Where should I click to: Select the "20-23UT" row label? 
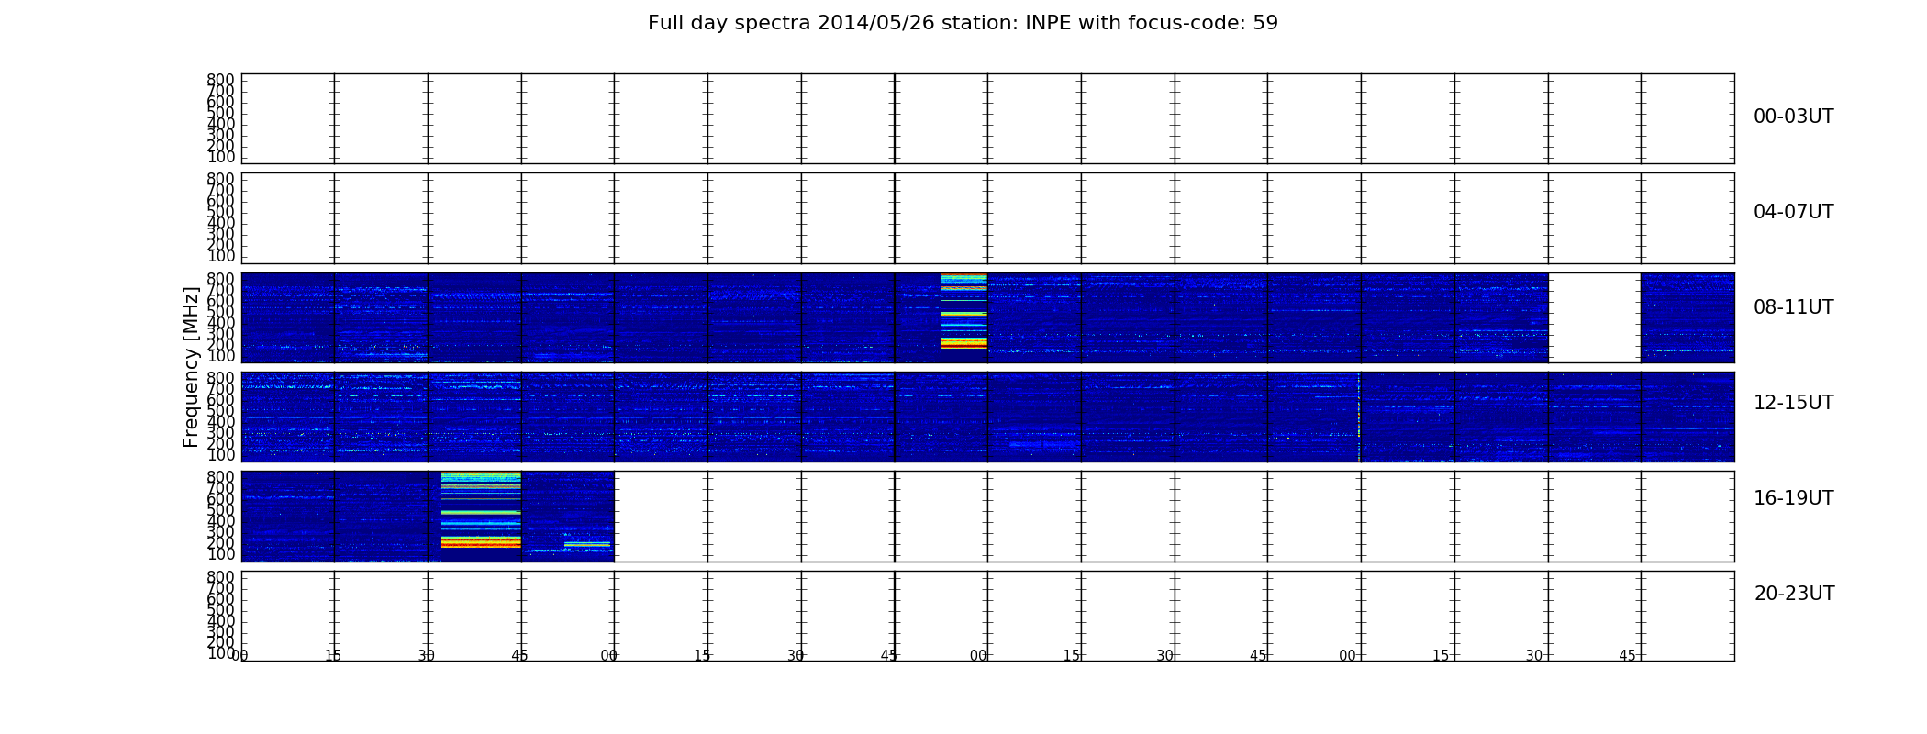pos(1794,594)
